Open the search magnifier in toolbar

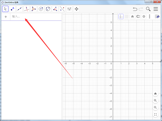tap(148, 9)
